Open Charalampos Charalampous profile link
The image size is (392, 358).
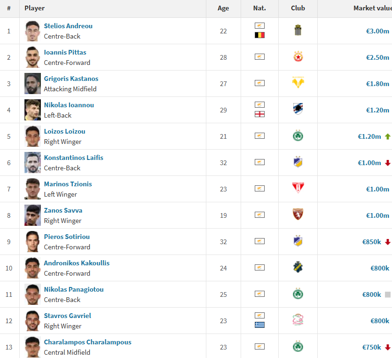click(87, 342)
